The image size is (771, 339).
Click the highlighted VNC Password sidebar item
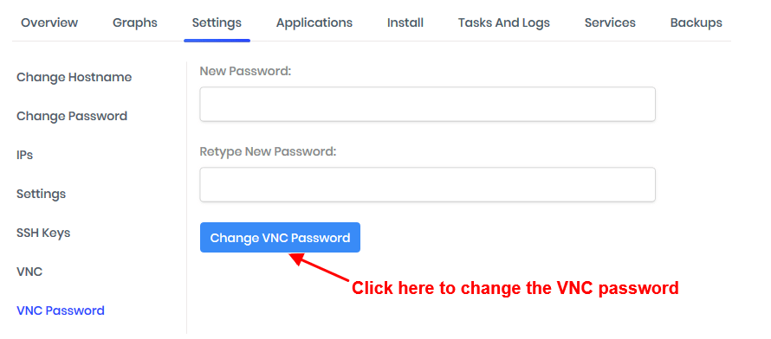[61, 310]
